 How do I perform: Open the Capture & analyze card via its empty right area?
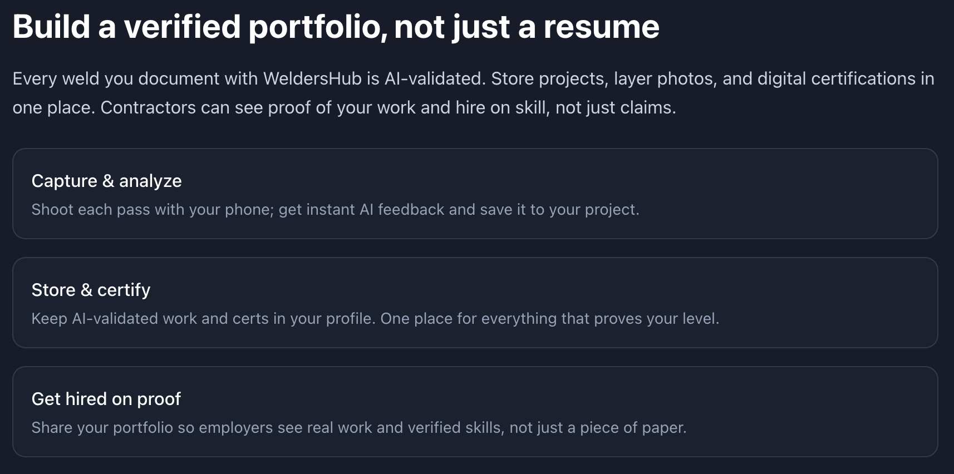click(x=807, y=194)
